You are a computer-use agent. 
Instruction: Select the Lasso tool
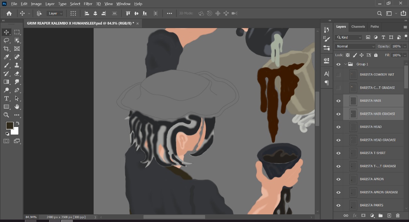6,41
